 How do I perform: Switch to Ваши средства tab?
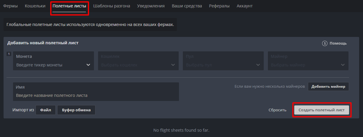click(x=187, y=6)
